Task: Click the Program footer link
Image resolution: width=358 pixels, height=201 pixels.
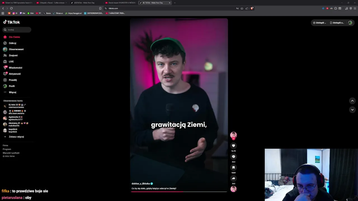Action: (7, 149)
